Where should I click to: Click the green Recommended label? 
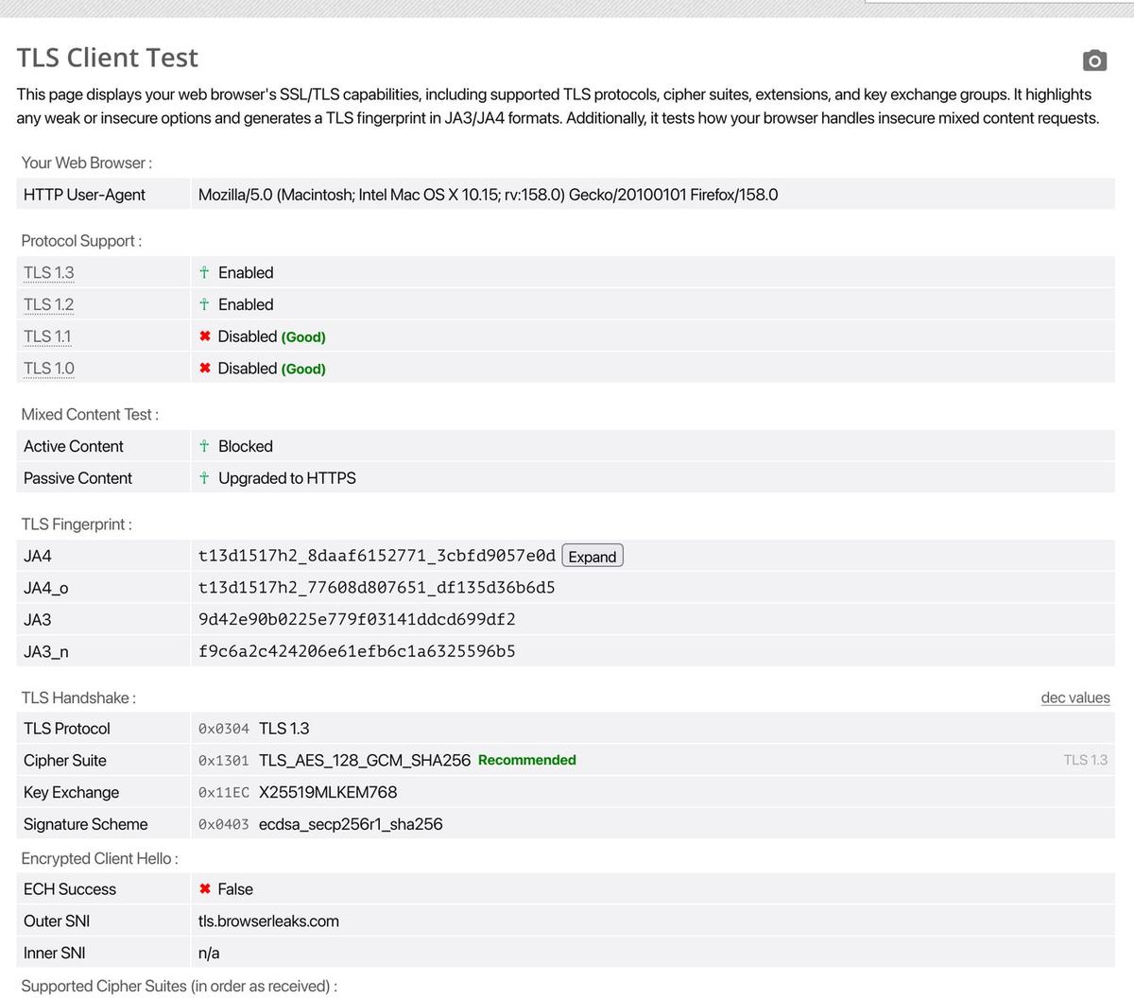click(527, 760)
